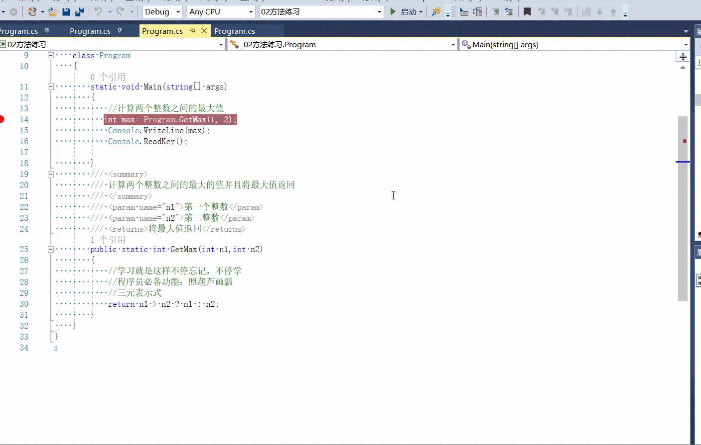Image resolution: width=701 pixels, height=445 pixels.
Task: Click 'return n1 > n2 ? n1 : n2;' line
Action: pos(163,304)
